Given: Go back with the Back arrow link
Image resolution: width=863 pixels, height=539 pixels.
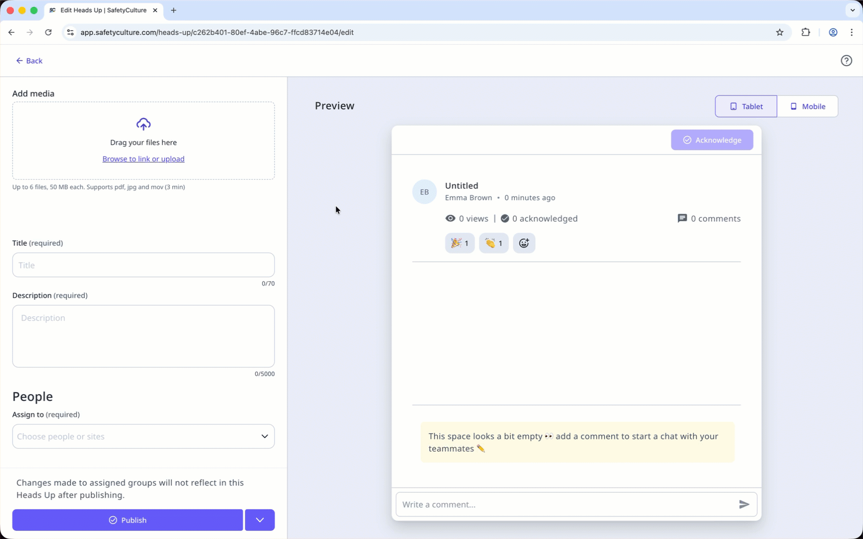Looking at the screenshot, I should coord(29,61).
